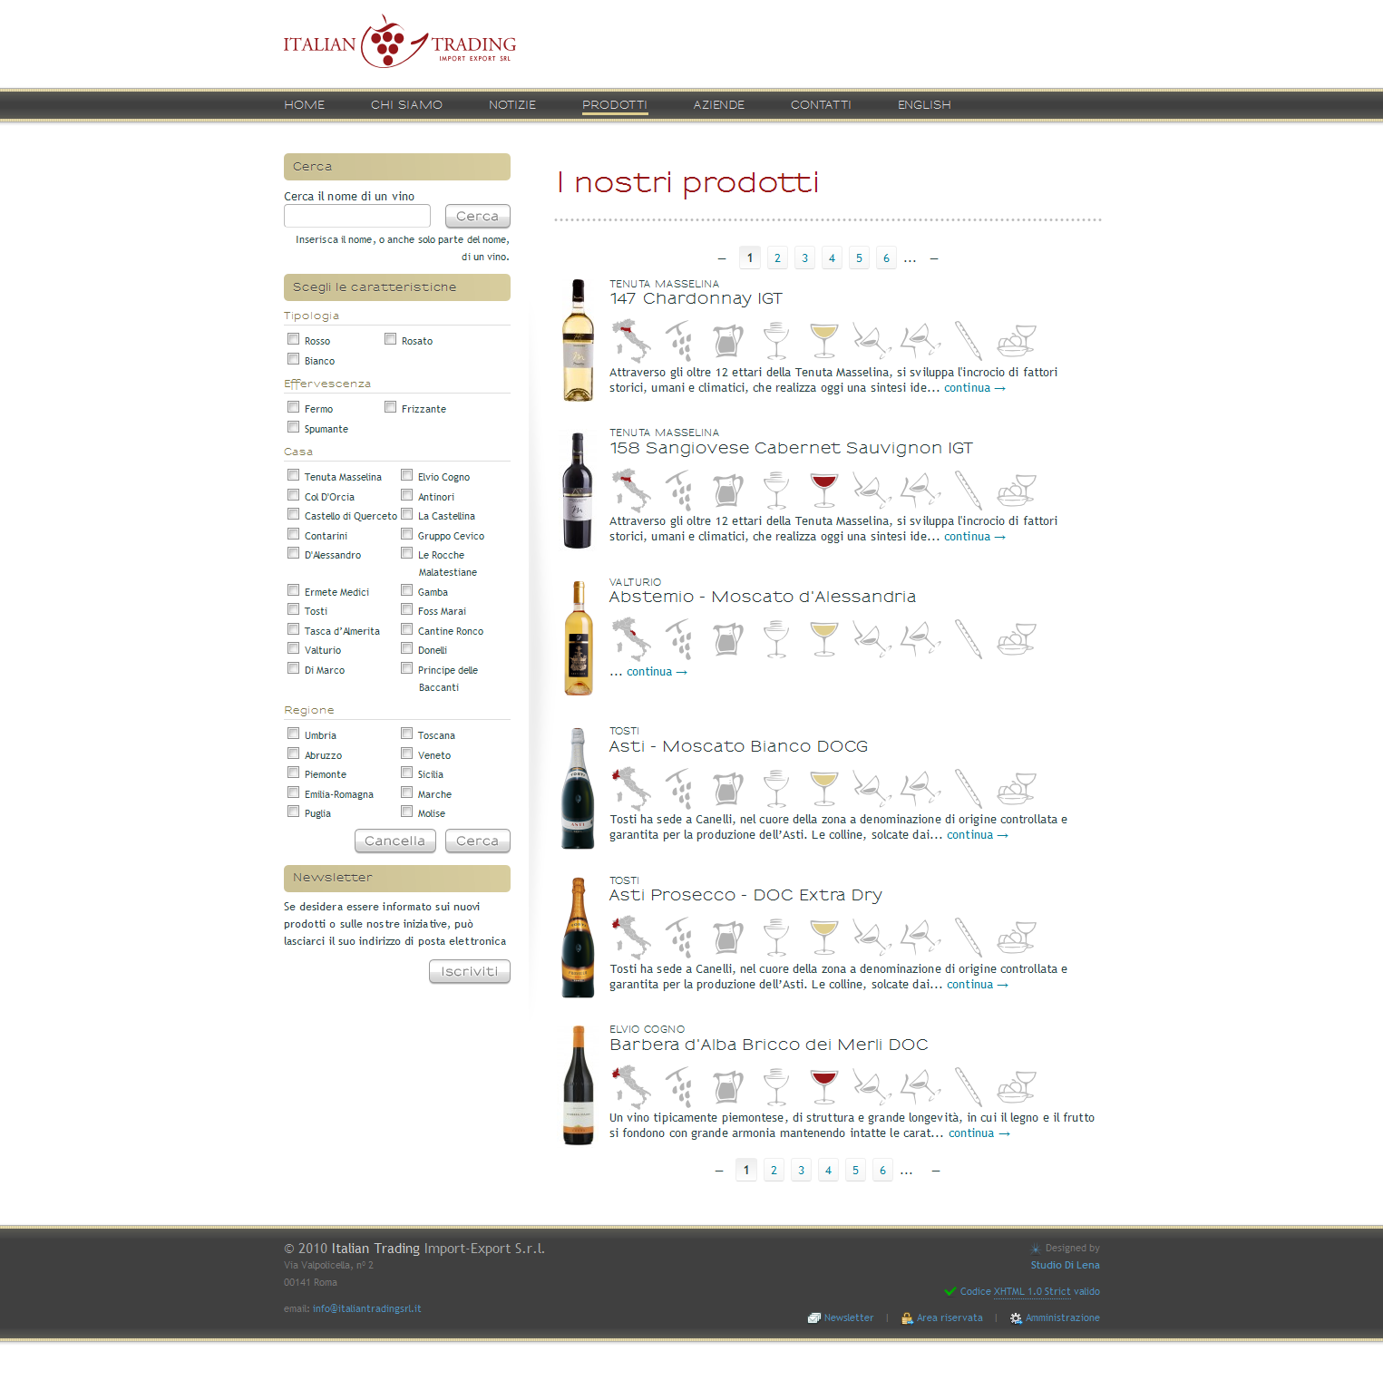Click the wine color glass for Asti Prosecco Extra Dry
Viewport: 1383px width, 1400px height.
coord(823,938)
